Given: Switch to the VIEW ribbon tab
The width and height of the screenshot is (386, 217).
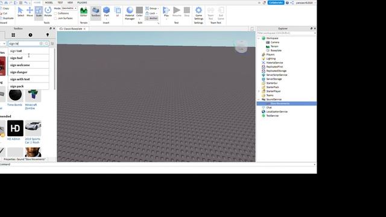Looking at the screenshot, I should 70,2.
